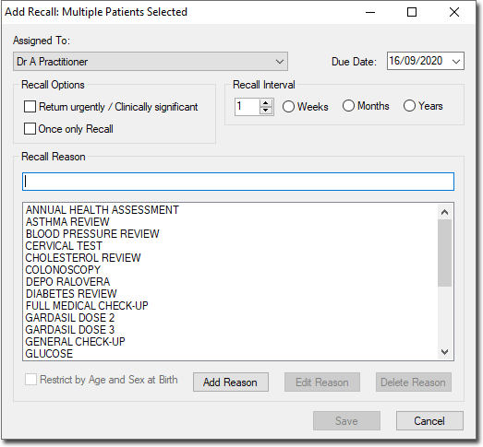Image resolution: width=483 pixels, height=447 pixels.
Task: Click the recall interval number field
Action: point(248,107)
